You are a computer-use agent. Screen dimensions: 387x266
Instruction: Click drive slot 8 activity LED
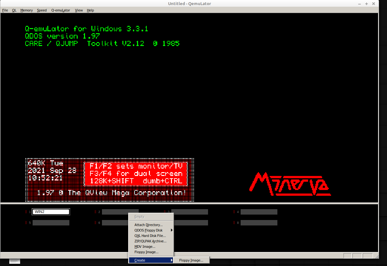coord(234,223)
